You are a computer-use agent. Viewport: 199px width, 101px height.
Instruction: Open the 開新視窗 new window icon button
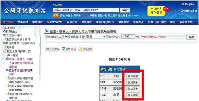tap(69, 49)
